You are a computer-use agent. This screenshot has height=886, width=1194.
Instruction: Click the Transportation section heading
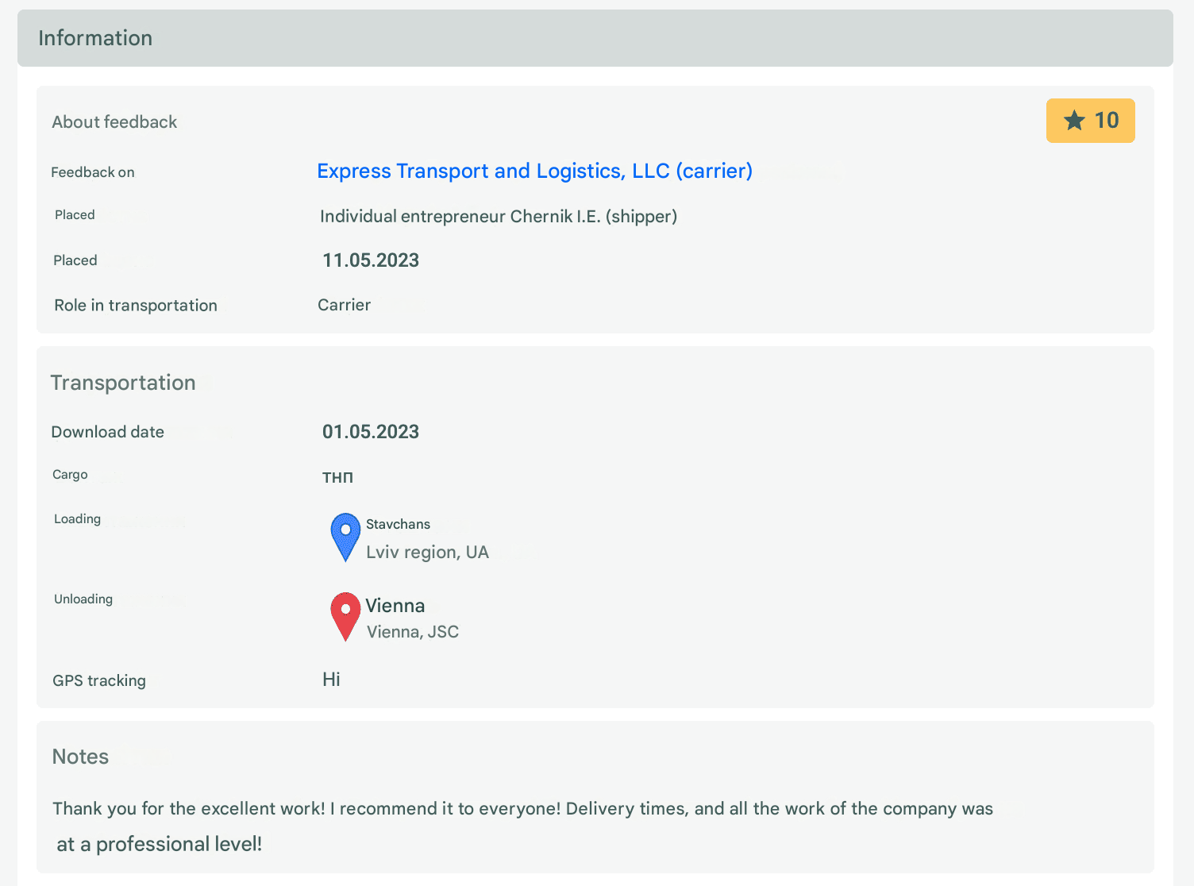pos(123,383)
